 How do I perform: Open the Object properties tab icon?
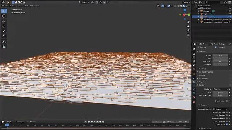point(194,74)
